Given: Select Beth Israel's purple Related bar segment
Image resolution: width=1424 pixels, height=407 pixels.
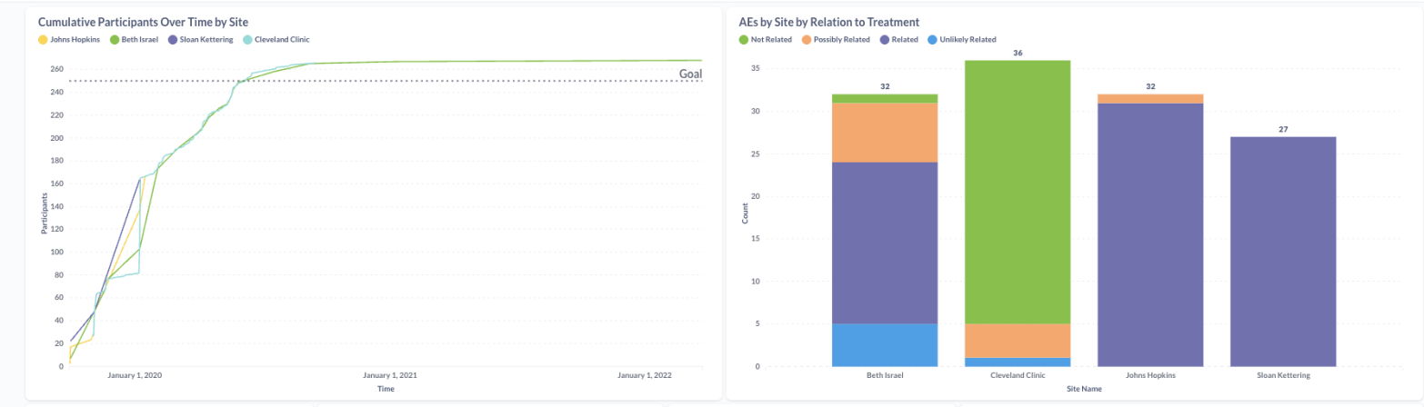Looking at the screenshot, I should click(885, 243).
